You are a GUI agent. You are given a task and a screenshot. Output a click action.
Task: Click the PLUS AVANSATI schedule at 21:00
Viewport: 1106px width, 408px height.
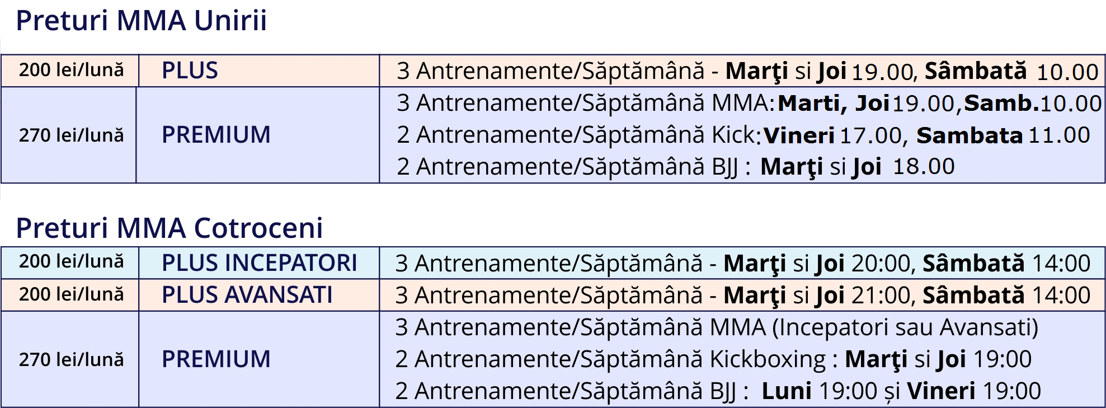click(742, 295)
